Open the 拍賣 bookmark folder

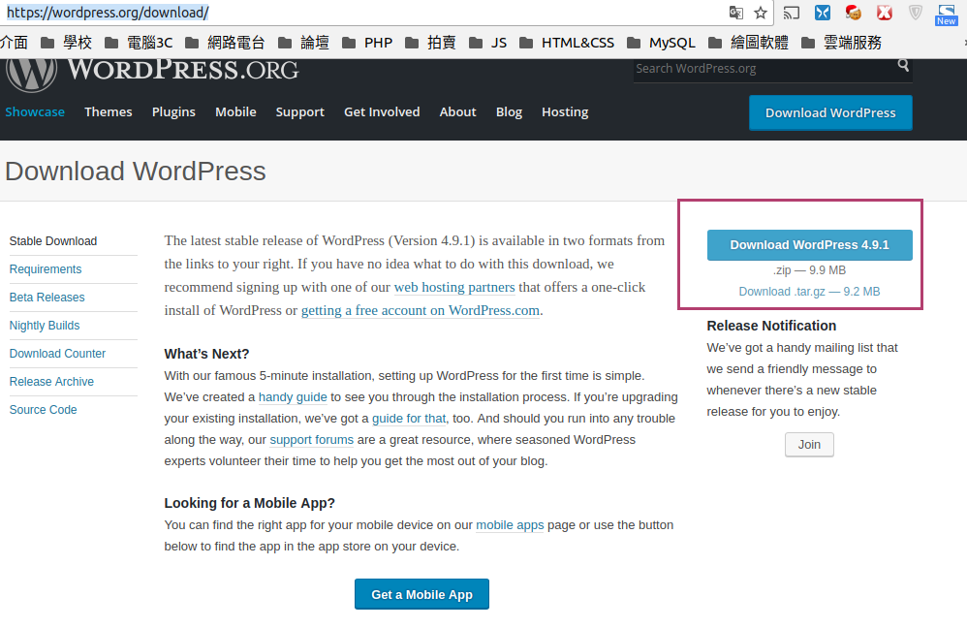click(430, 43)
